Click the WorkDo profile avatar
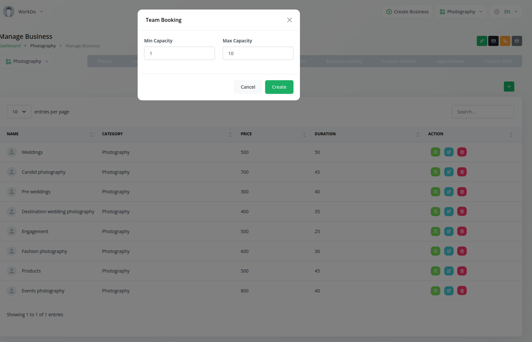 coord(9,11)
